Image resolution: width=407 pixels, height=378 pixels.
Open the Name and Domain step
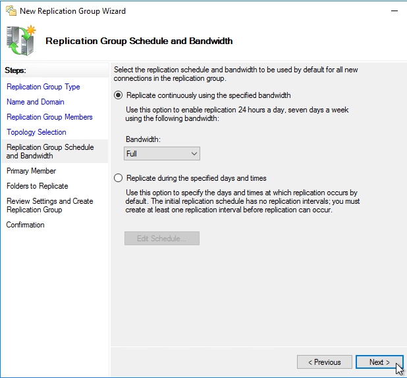pos(36,102)
